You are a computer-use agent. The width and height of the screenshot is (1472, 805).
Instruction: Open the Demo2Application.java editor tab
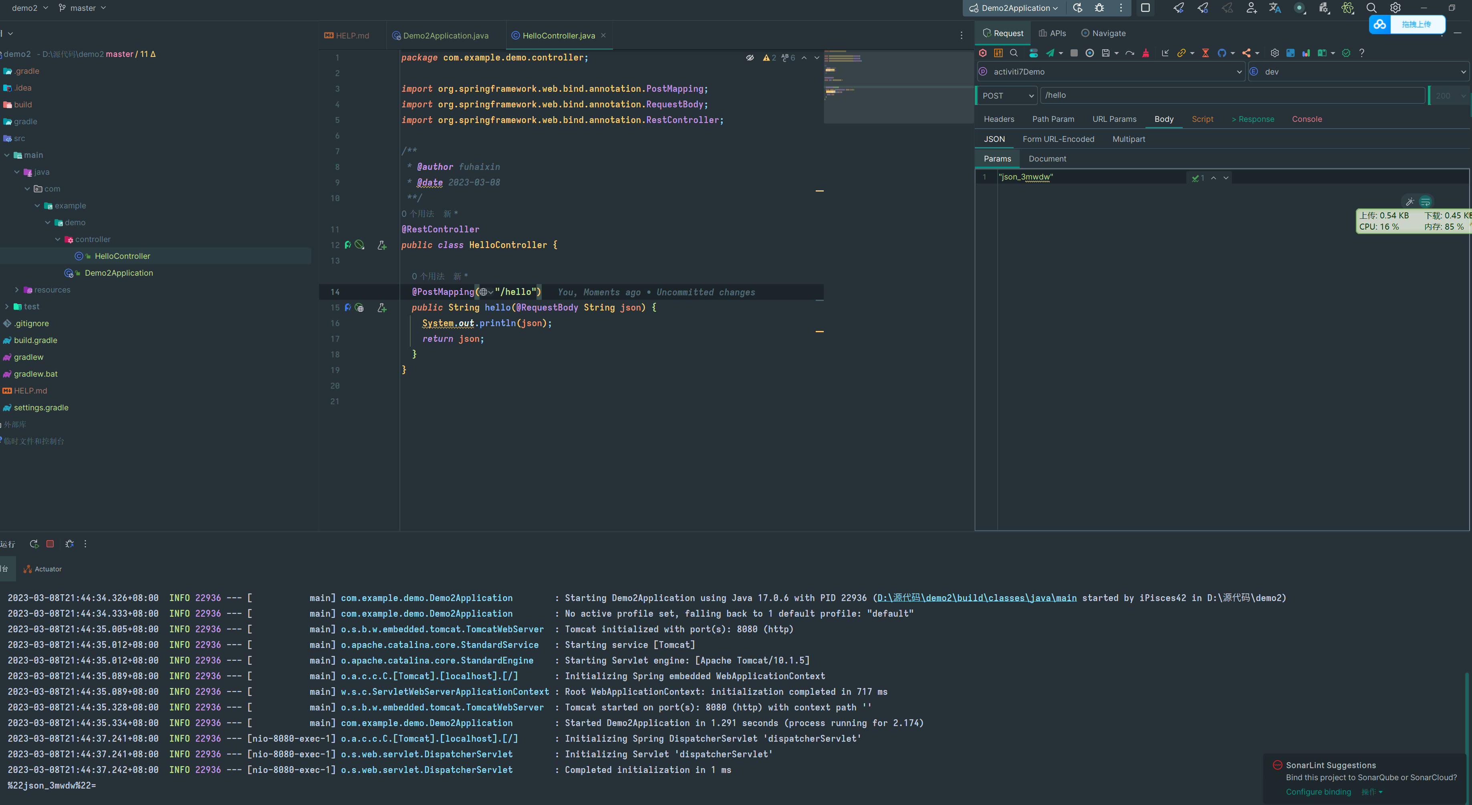tap(440, 35)
